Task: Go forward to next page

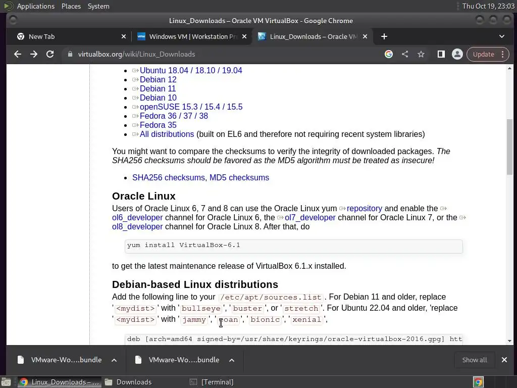Action: click(x=34, y=54)
